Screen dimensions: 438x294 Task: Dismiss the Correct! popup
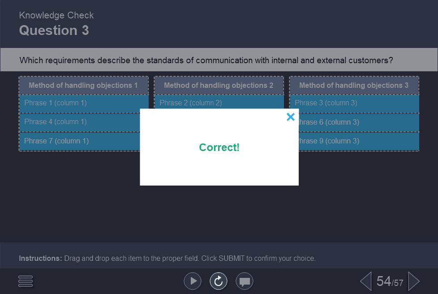click(x=290, y=117)
